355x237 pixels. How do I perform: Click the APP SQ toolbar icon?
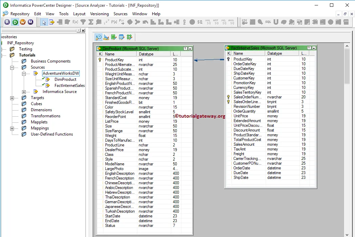(x=216, y=22)
